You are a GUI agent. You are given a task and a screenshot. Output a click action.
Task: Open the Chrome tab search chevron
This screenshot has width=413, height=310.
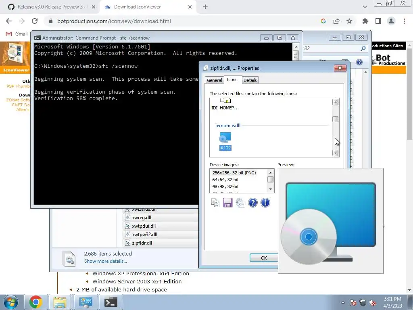pos(365,7)
